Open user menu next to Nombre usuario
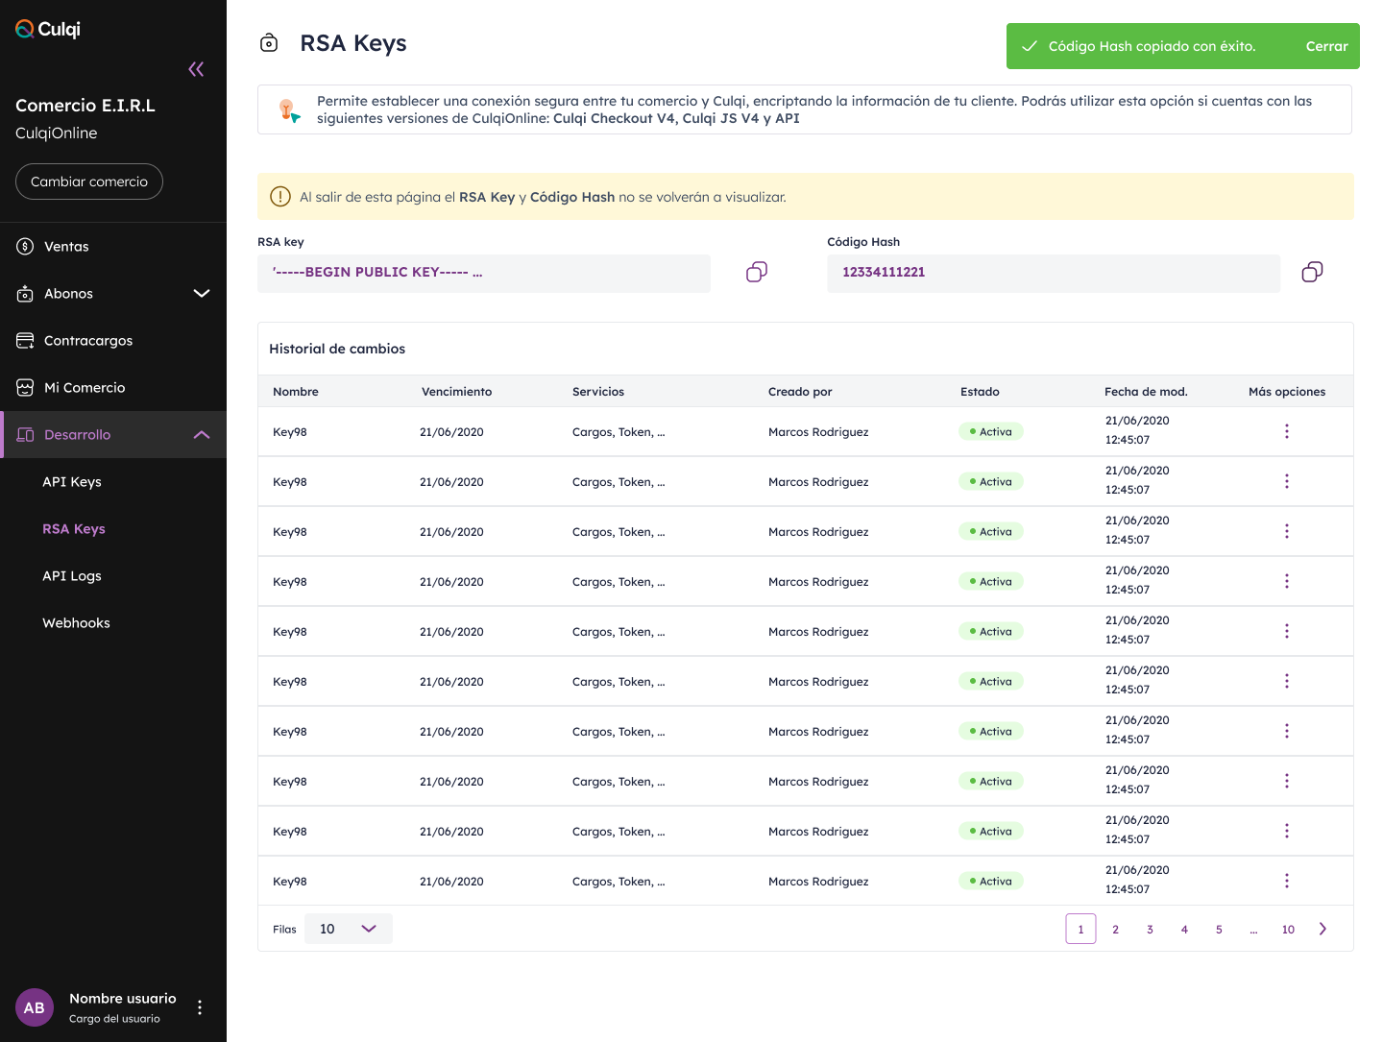 coord(200,1007)
